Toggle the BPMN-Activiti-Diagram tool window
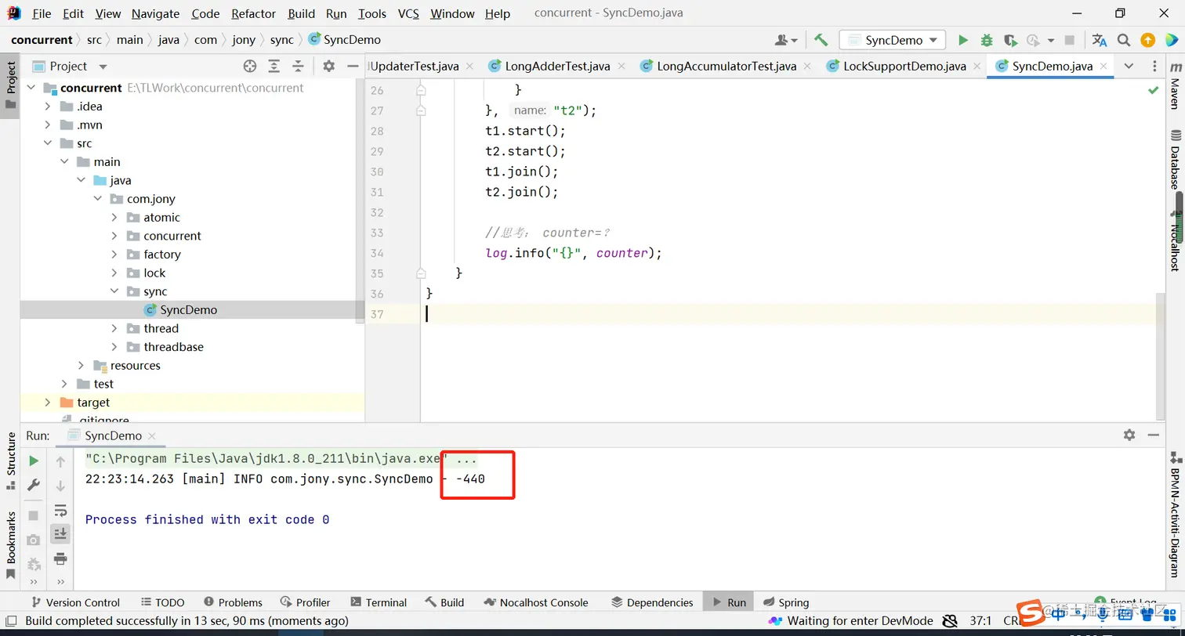1185x636 pixels. point(1175,514)
